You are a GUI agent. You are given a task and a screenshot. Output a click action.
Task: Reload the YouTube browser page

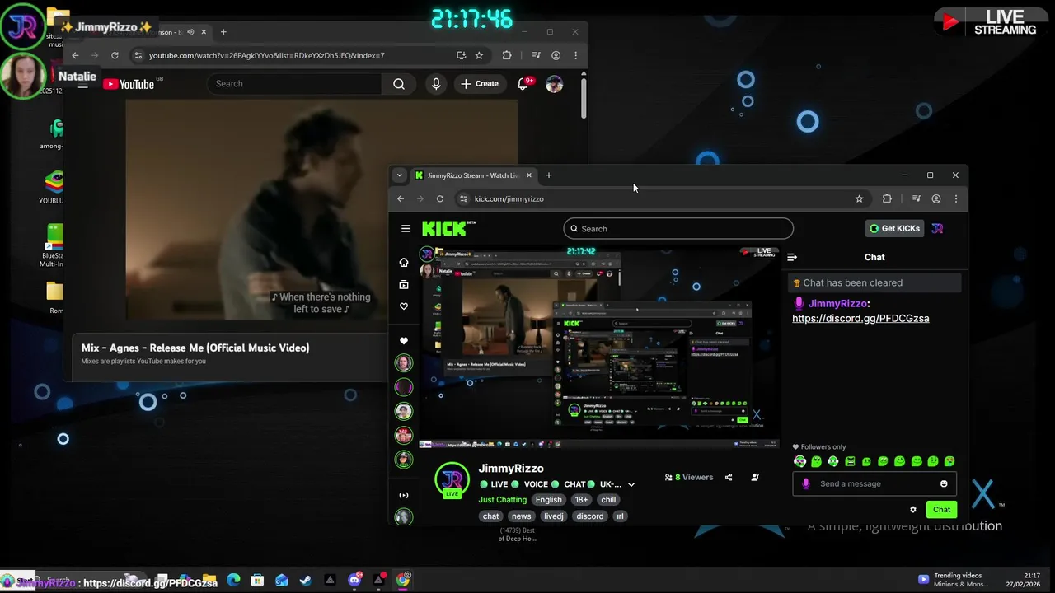pos(115,55)
